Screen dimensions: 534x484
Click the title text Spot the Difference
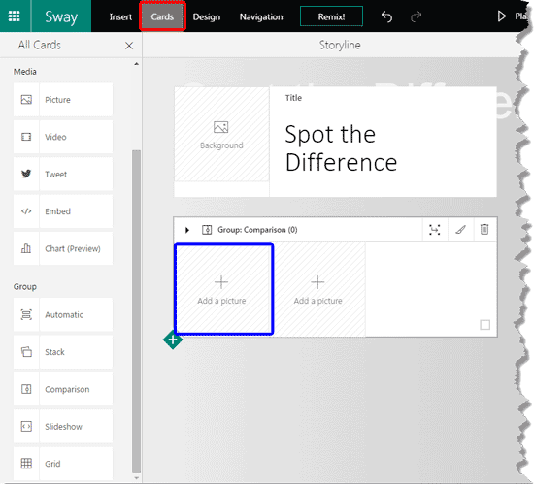[341, 148]
